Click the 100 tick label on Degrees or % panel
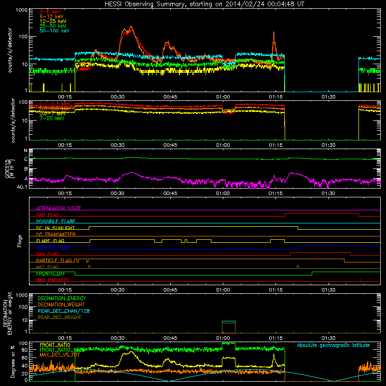 [x=23, y=343]
